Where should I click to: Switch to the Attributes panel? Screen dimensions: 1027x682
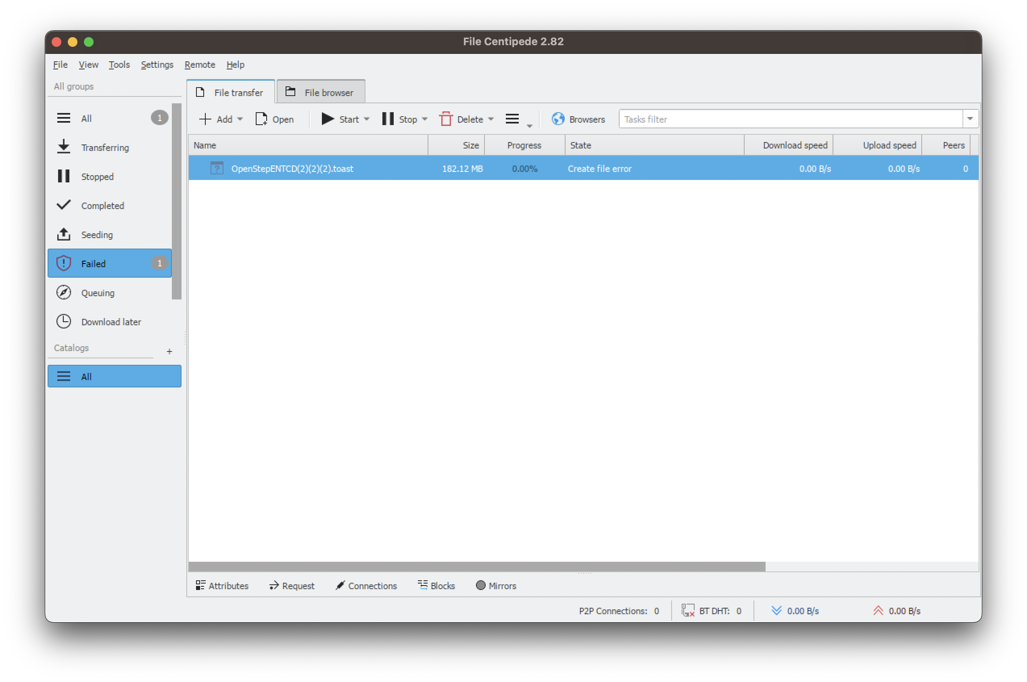point(222,586)
